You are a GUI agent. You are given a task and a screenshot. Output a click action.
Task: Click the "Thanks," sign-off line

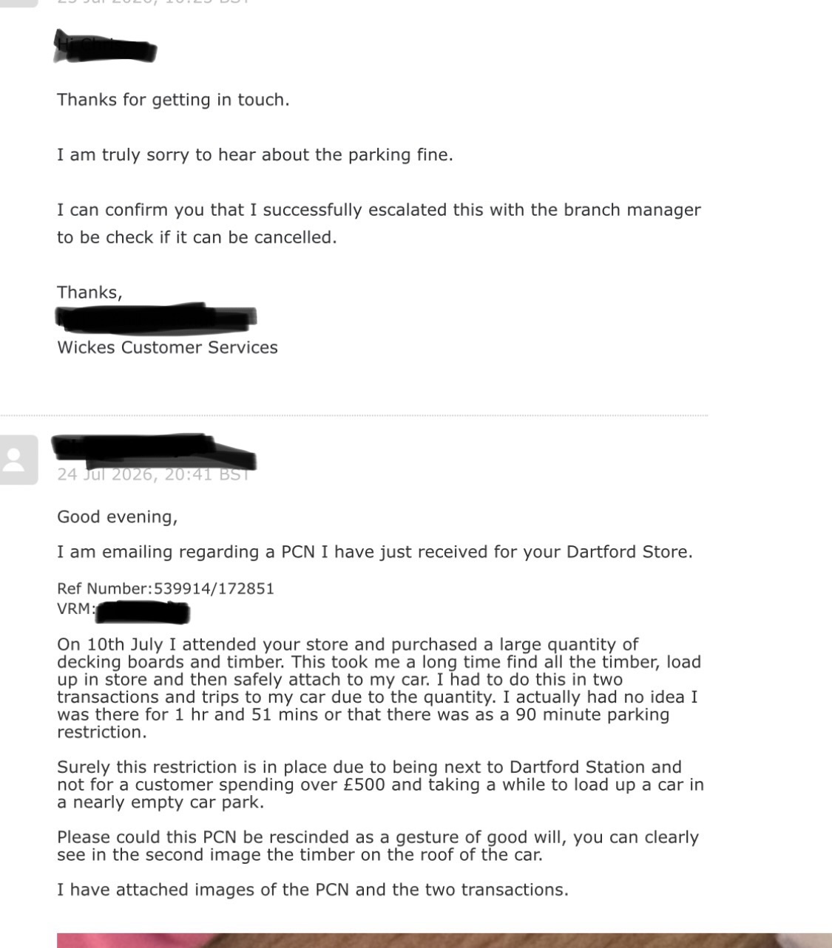(x=89, y=293)
